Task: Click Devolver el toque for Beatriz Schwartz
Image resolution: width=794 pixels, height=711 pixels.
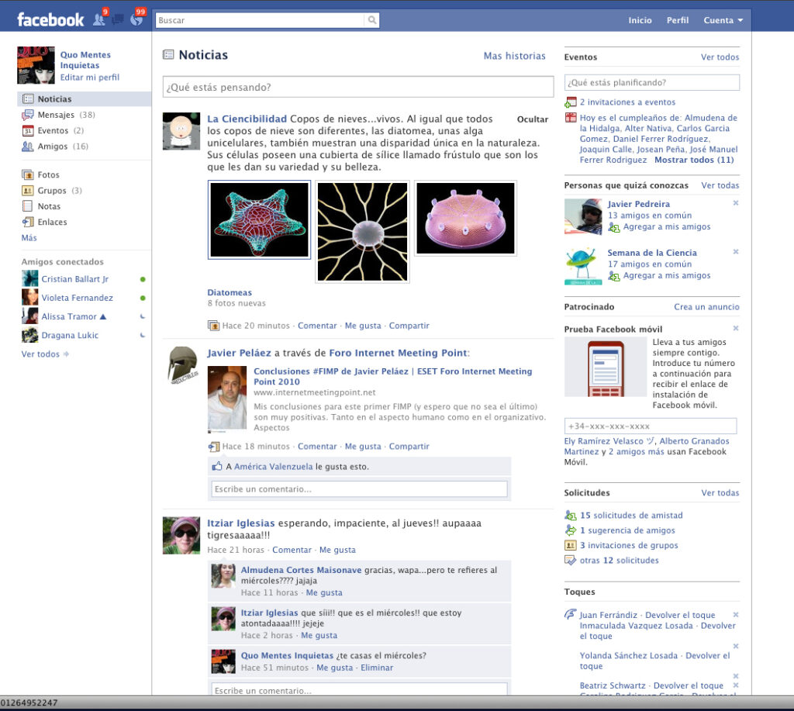Action: [689, 685]
